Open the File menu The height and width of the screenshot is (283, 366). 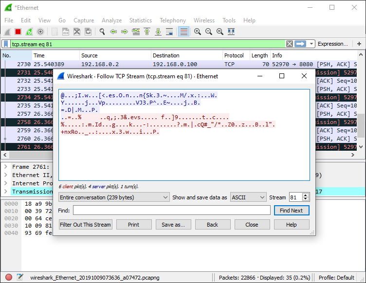pyautogui.click(x=9, y=20)
